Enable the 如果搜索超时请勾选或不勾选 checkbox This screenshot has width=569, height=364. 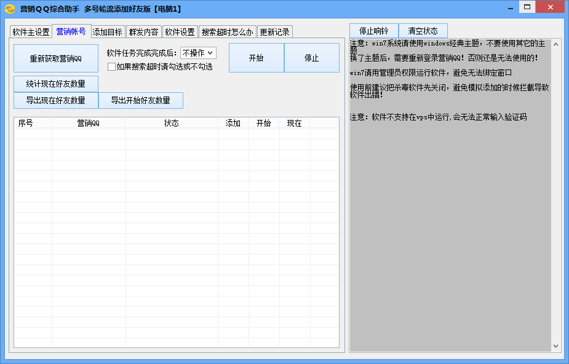(x=111, y=66)
